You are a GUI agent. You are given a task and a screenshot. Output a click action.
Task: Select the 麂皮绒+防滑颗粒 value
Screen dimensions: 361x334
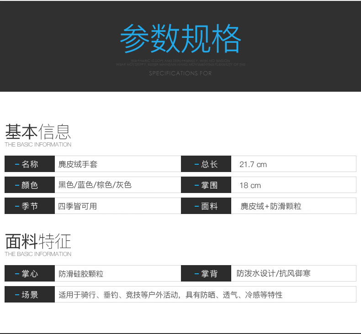click(x=271, y=206)
